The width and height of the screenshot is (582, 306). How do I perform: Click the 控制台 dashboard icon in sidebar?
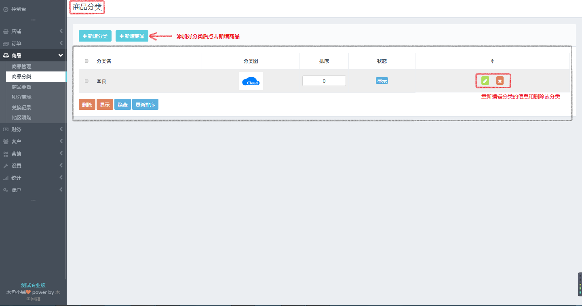tap(6, 9)
